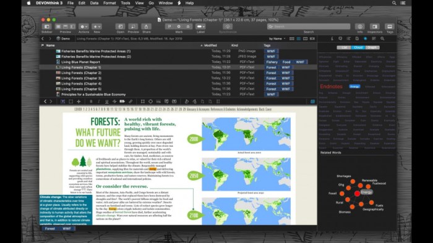433x243 pixels.
Task: Open the annotations inspector icon
Action: point(340,38)
